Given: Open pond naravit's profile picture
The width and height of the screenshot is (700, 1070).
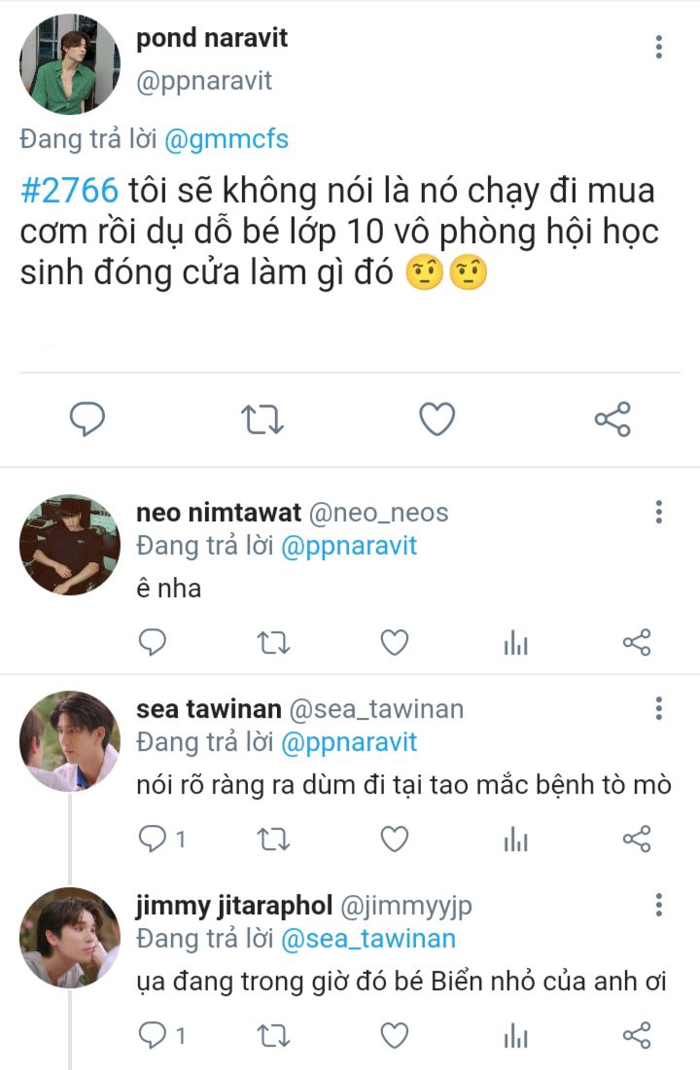Looking at the screenshot, I should [x=69, y=64].
